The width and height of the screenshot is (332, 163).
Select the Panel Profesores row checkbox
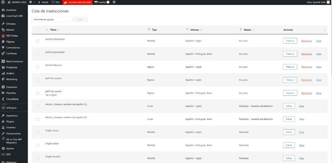pos(38,67)
